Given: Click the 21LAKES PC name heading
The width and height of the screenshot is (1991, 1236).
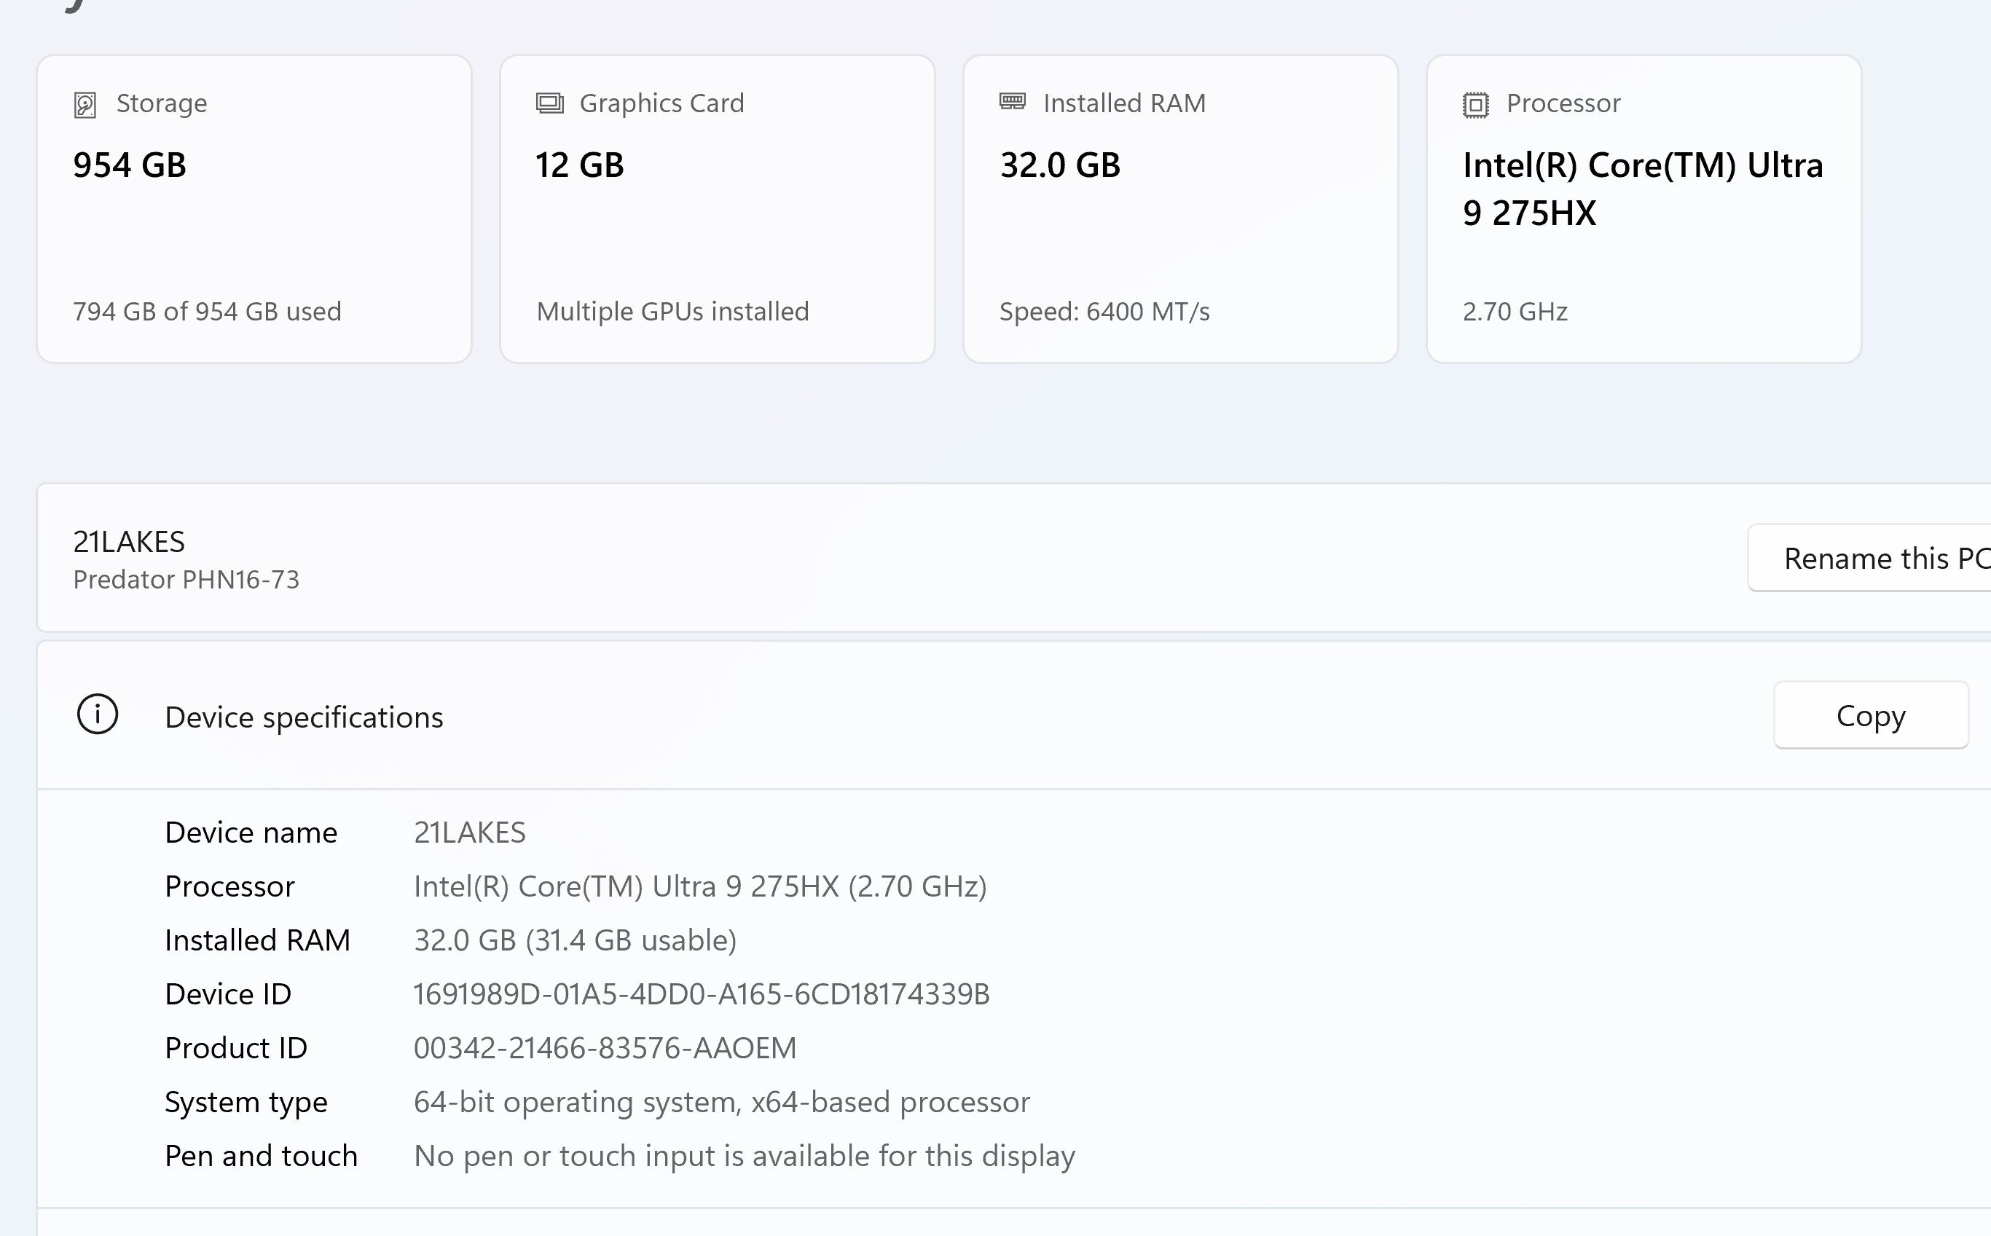Looking at the screenshot, I should click(x=129, y=542).
